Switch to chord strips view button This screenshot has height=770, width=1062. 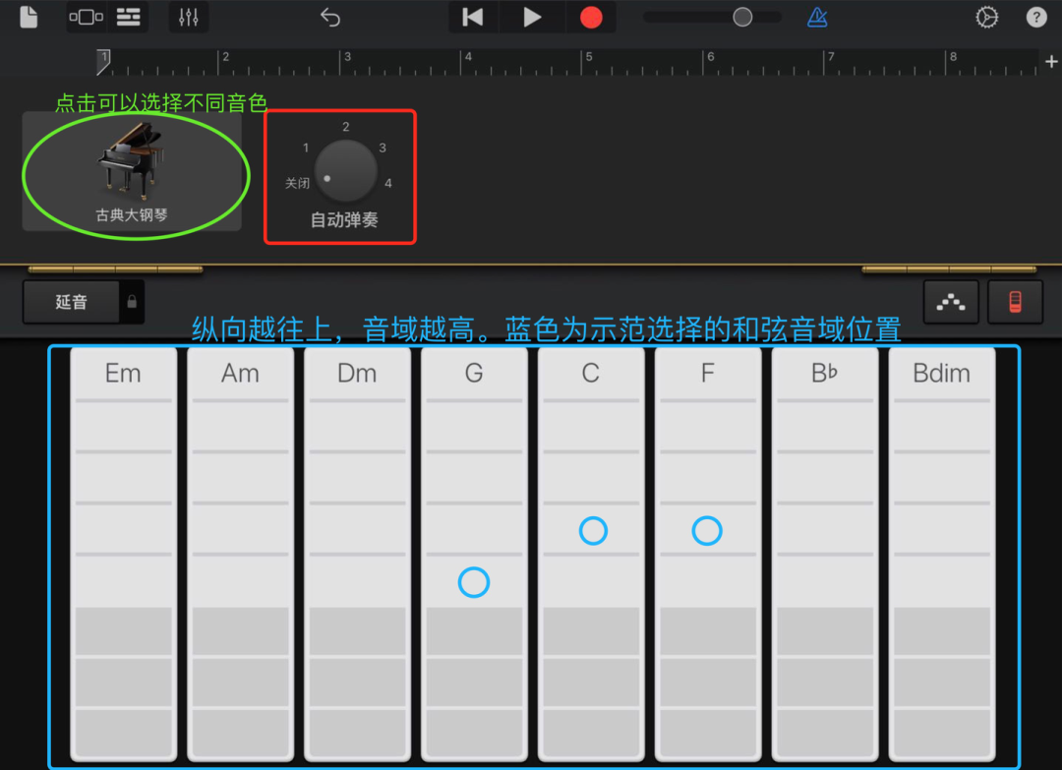pyautogui.click(x=1015, y=302)
